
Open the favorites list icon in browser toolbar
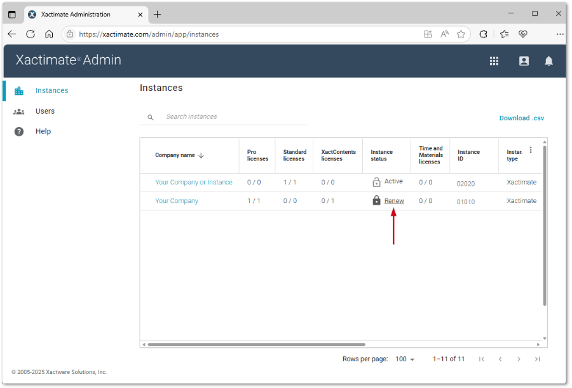(x=505, y=34)
